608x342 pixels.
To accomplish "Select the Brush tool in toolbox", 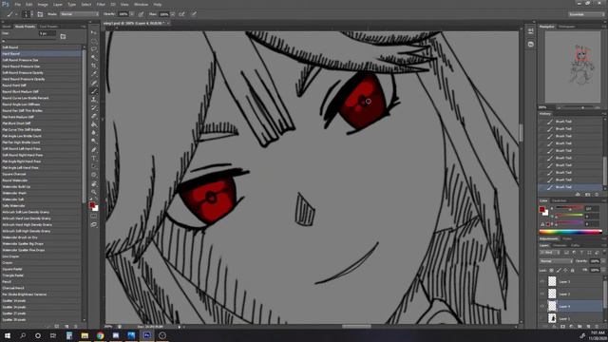I will pos(94,91).
